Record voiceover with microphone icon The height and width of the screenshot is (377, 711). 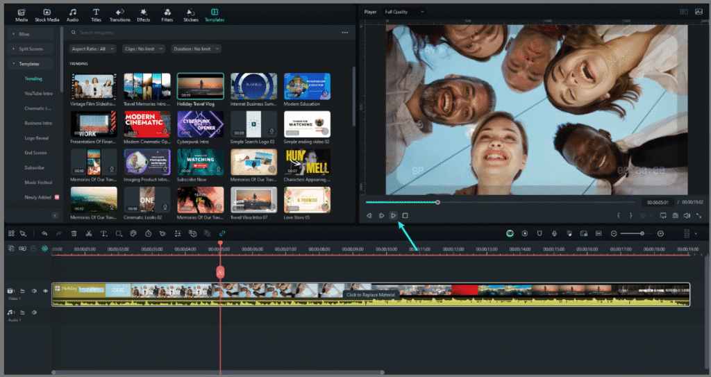tap(554, 234)
